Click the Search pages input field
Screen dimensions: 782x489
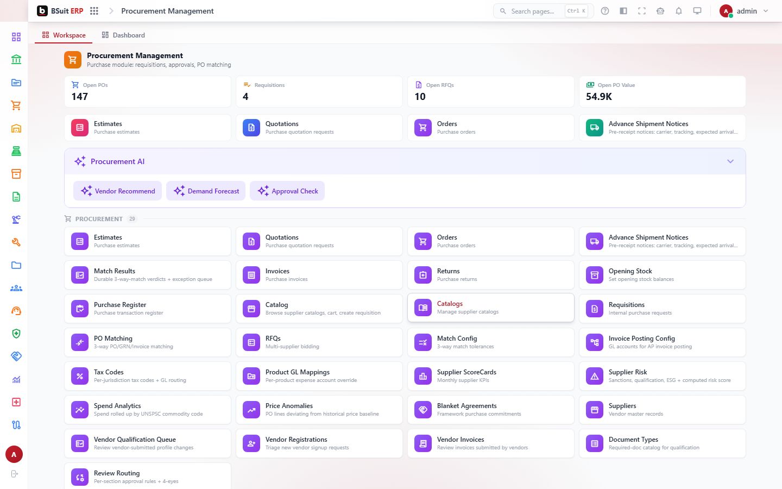pyautogui.click(x=543, y=11)
